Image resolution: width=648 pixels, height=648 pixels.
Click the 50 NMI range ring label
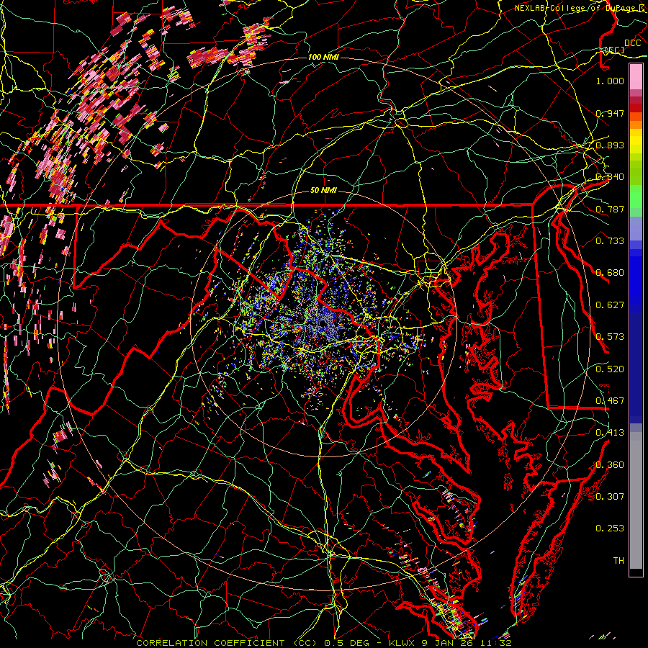[x=323, y=190]
